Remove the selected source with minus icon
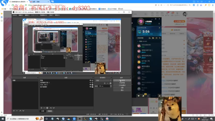Image resolution: width=215 pixels, height=121 pixels. pos(44,108)
